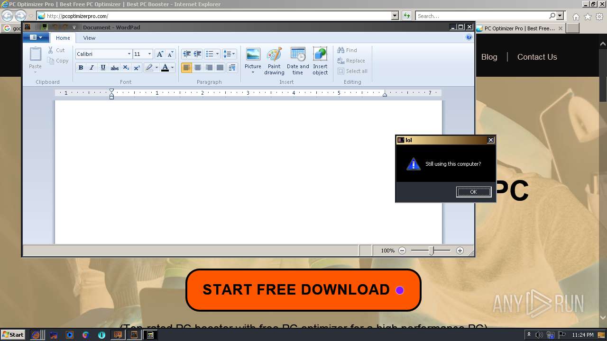
Task: Click Replace in the Editing group
Action: (x=351, y=61)
